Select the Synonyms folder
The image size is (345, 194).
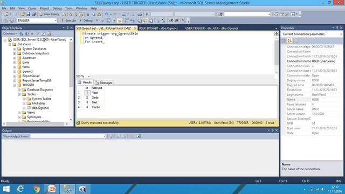(x=34, y=117)
